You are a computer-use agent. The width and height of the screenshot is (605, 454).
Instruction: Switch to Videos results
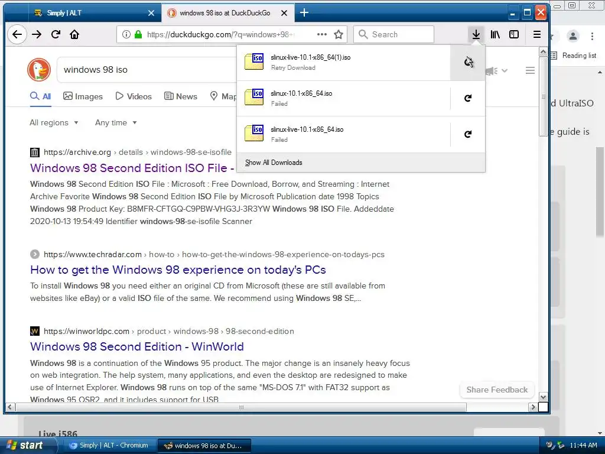[x=134, y=96]
